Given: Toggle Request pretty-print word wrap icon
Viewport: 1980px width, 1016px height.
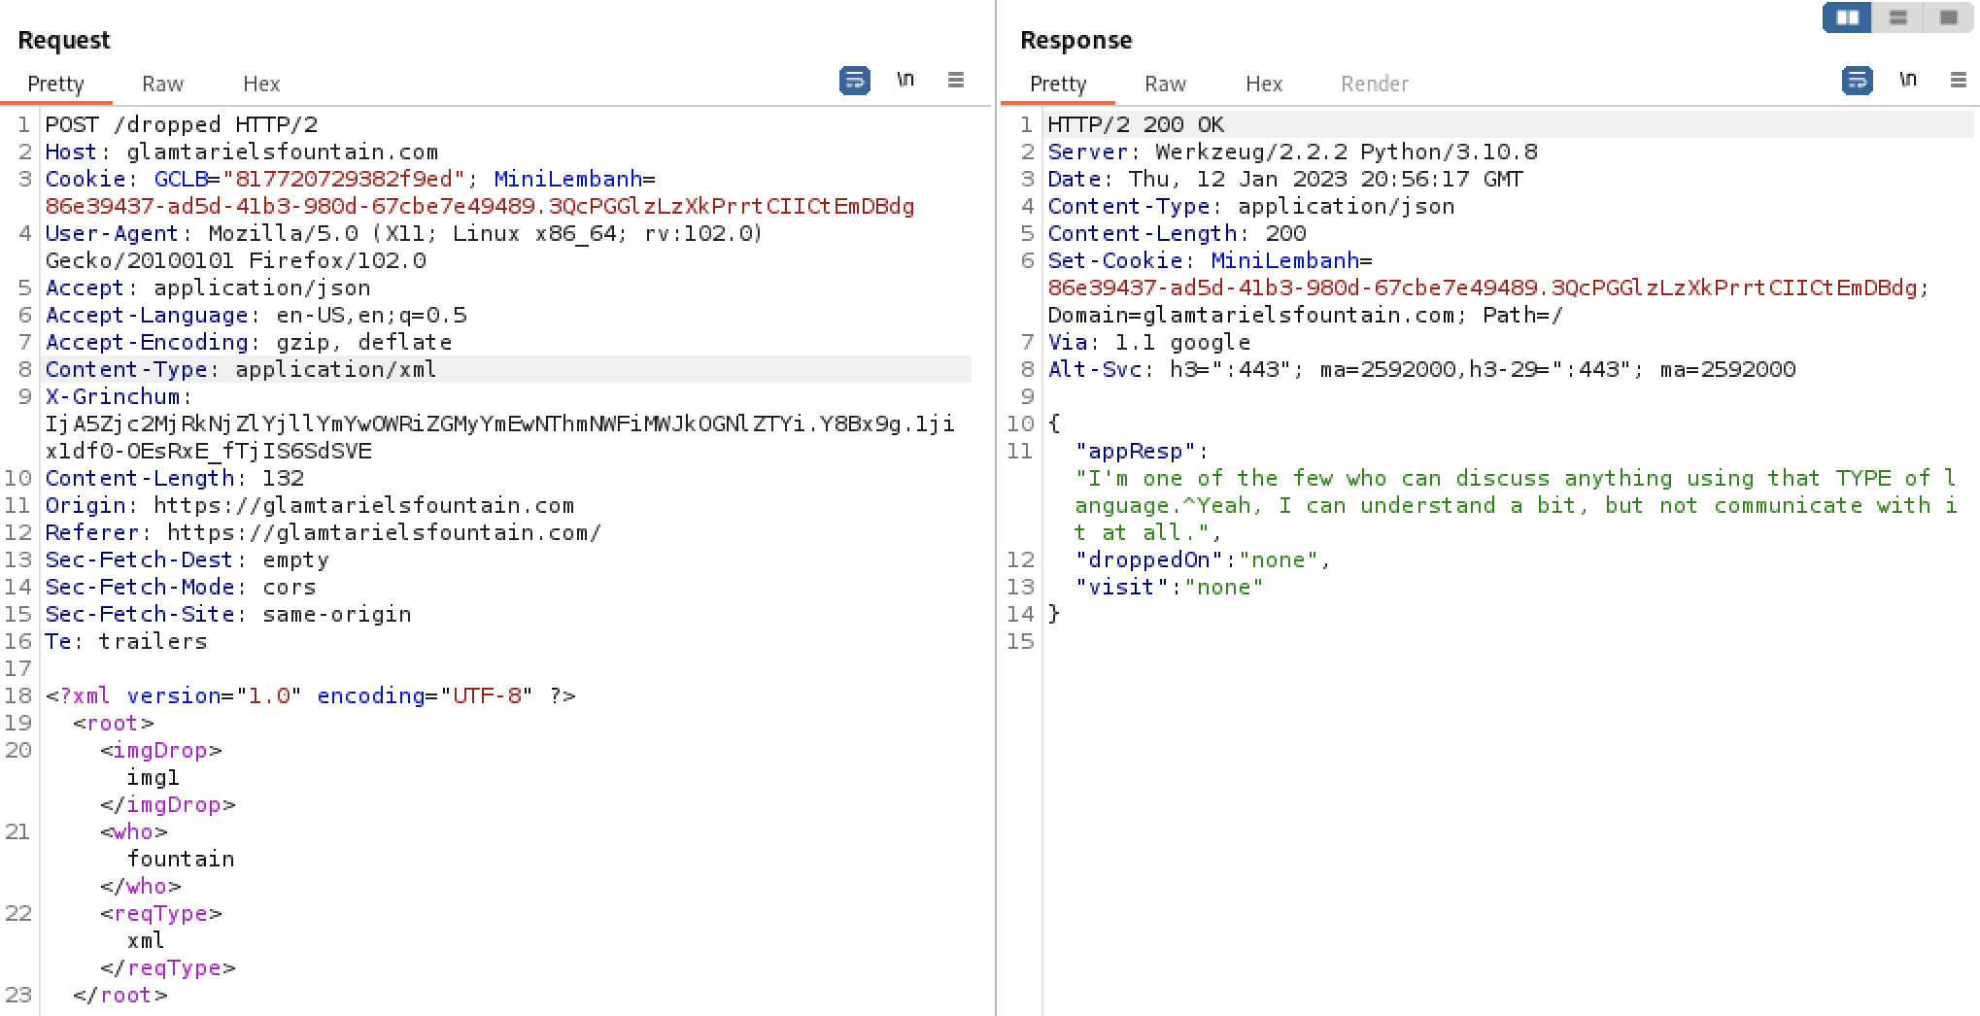Looking at the screenshot, I should 854,81.
